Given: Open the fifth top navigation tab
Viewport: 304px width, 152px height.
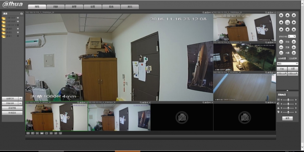Looking at the screenshot, I should point(111,7).
